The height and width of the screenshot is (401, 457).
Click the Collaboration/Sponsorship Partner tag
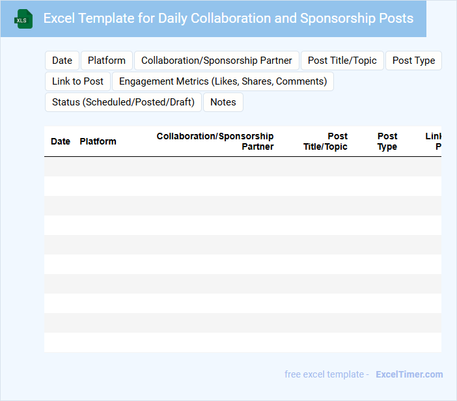[217, 61]
